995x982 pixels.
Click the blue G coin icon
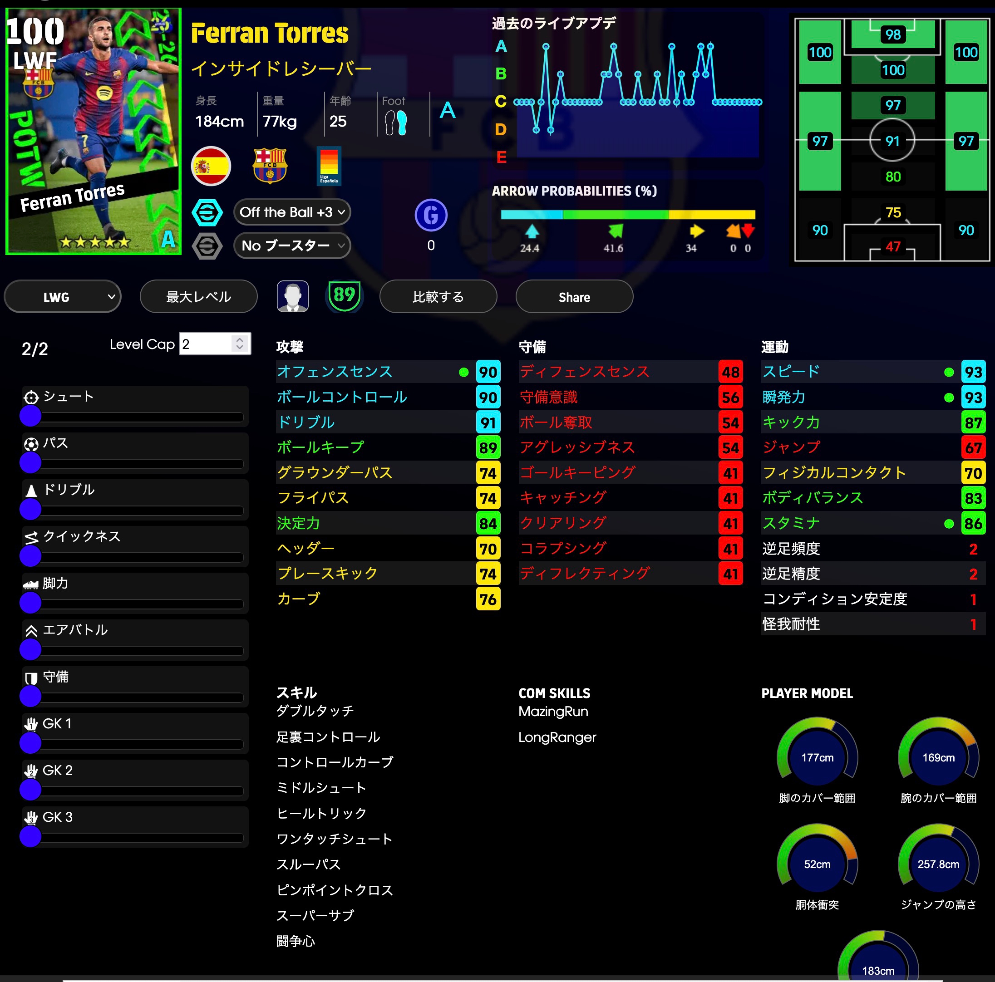click(431, 215)
